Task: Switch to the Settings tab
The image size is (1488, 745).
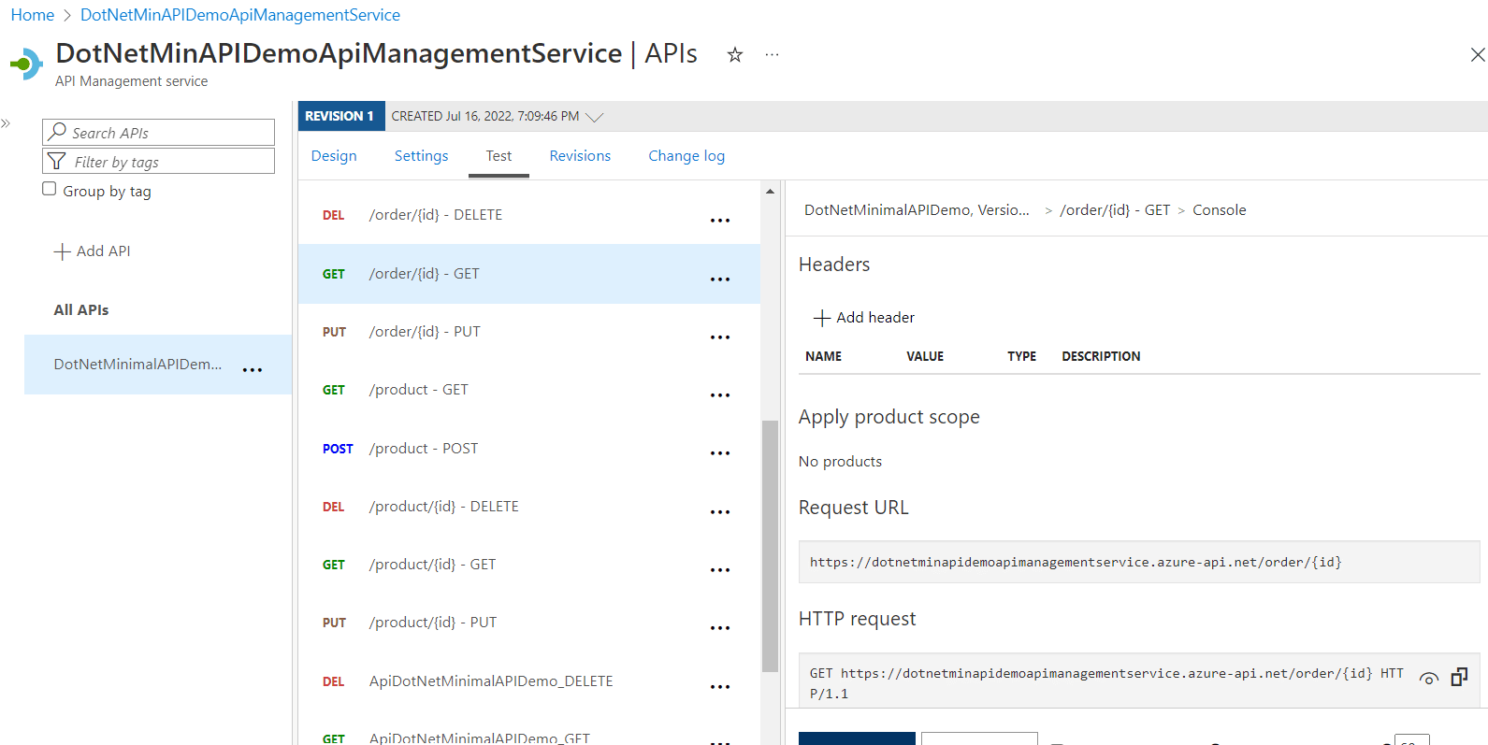Action: [x=421, y=156]
